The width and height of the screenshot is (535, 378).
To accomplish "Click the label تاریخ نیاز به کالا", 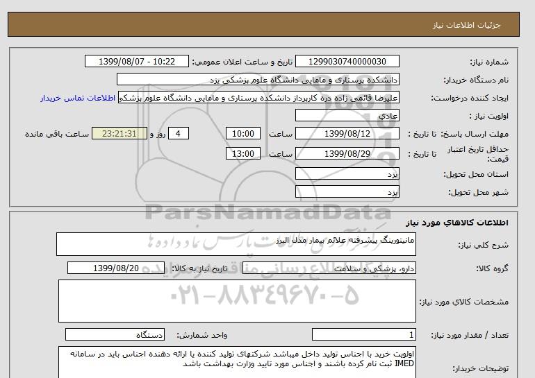I will click(199, 268).
